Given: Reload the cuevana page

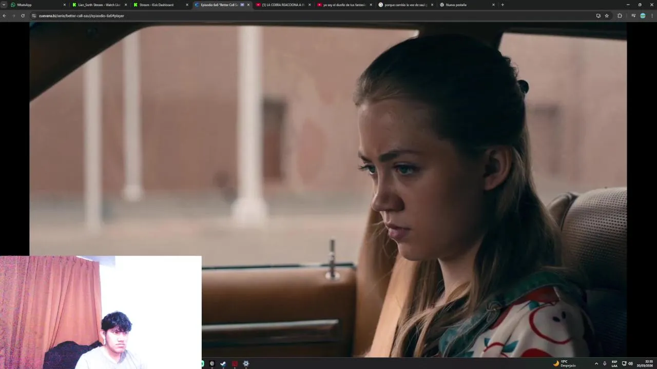Looking at the screenshot, I should [23, 16].
